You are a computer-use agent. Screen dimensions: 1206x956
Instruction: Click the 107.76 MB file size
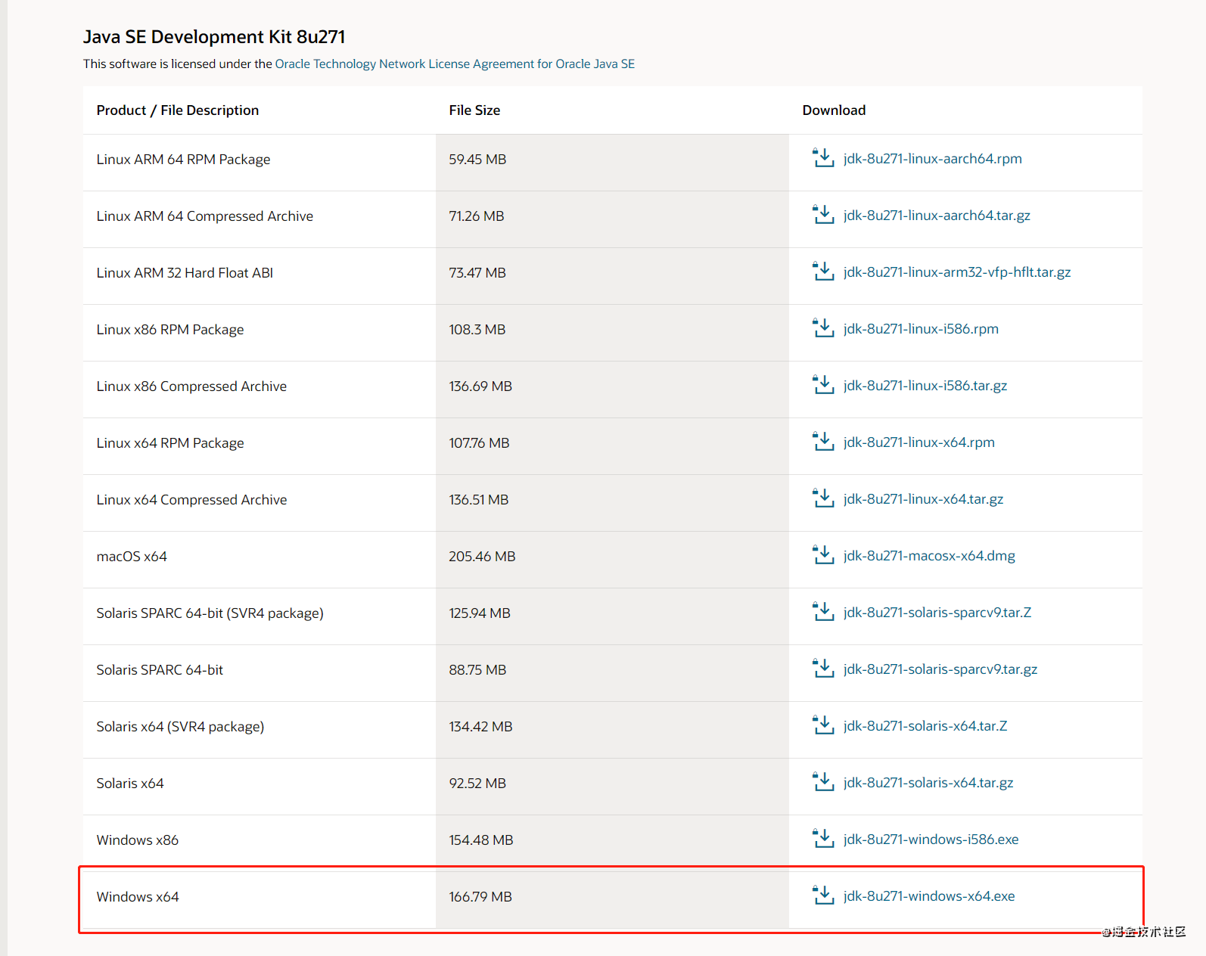pos(479,443)
